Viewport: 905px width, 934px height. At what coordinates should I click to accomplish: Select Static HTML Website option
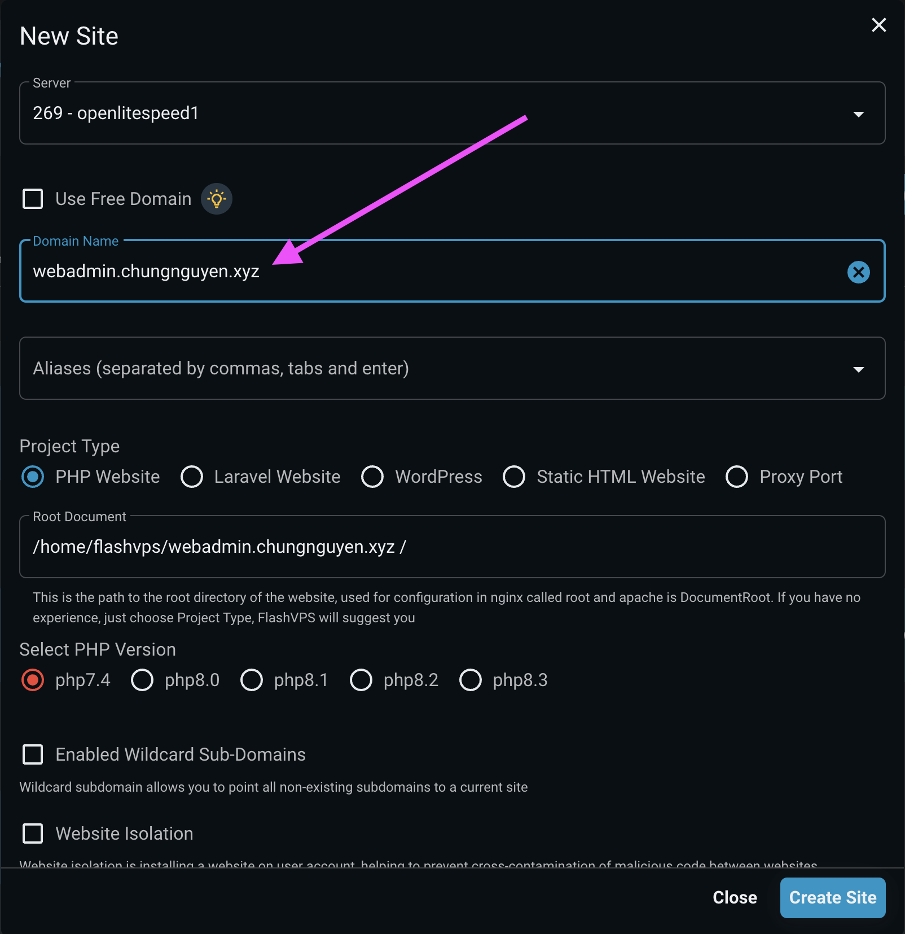tap(514, 477)
